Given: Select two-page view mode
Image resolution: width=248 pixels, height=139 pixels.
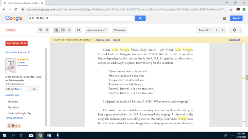Looking at the screenshot, I should point(63,30).
